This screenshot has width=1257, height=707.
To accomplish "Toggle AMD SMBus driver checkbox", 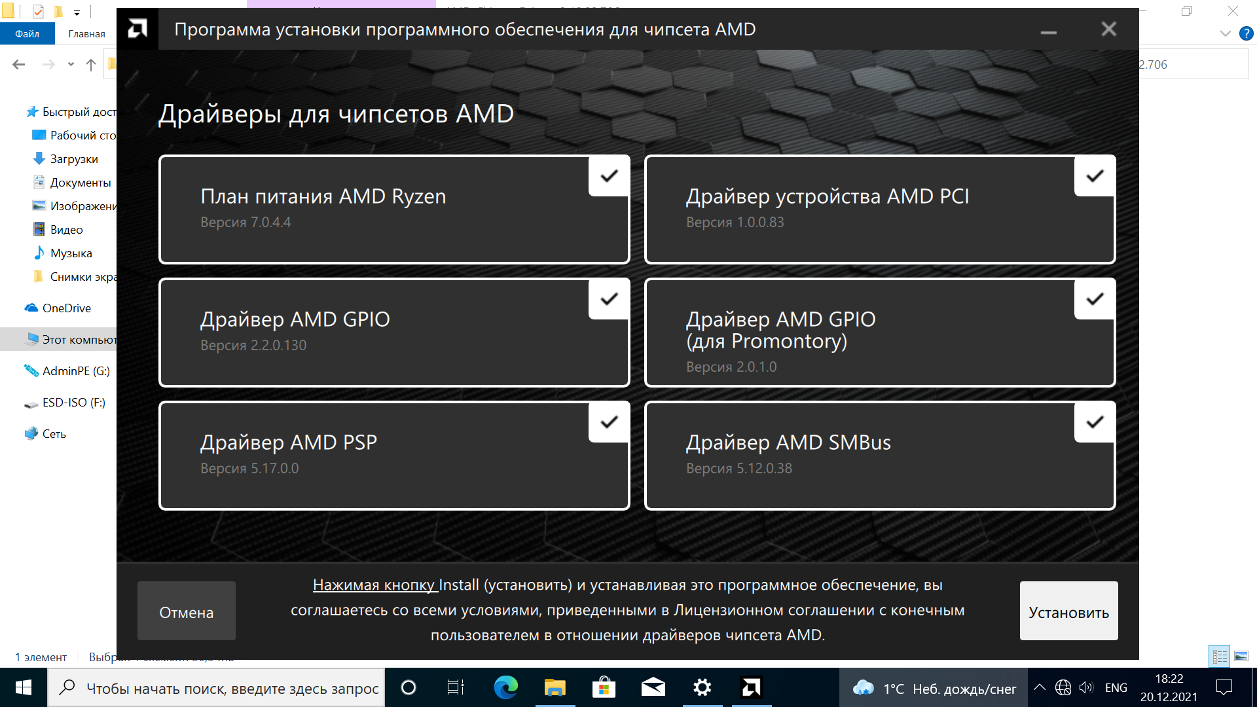I will pyautogui.click(x=1095, y=422).
